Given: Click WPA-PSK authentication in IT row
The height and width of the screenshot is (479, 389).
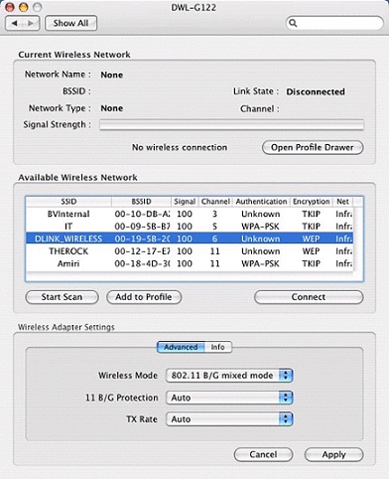Looking at the screenshot, I should (260, 227).
